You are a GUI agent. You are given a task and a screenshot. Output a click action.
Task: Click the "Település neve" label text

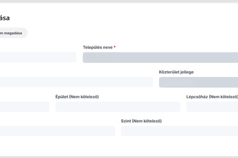[98, 47]
